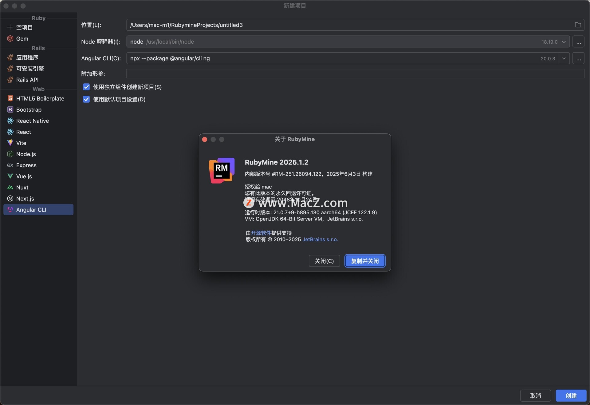Select the Angular CLI project type
Image resolution: width=590 pixels, height=405 pixels.
(x=38, y=209)
